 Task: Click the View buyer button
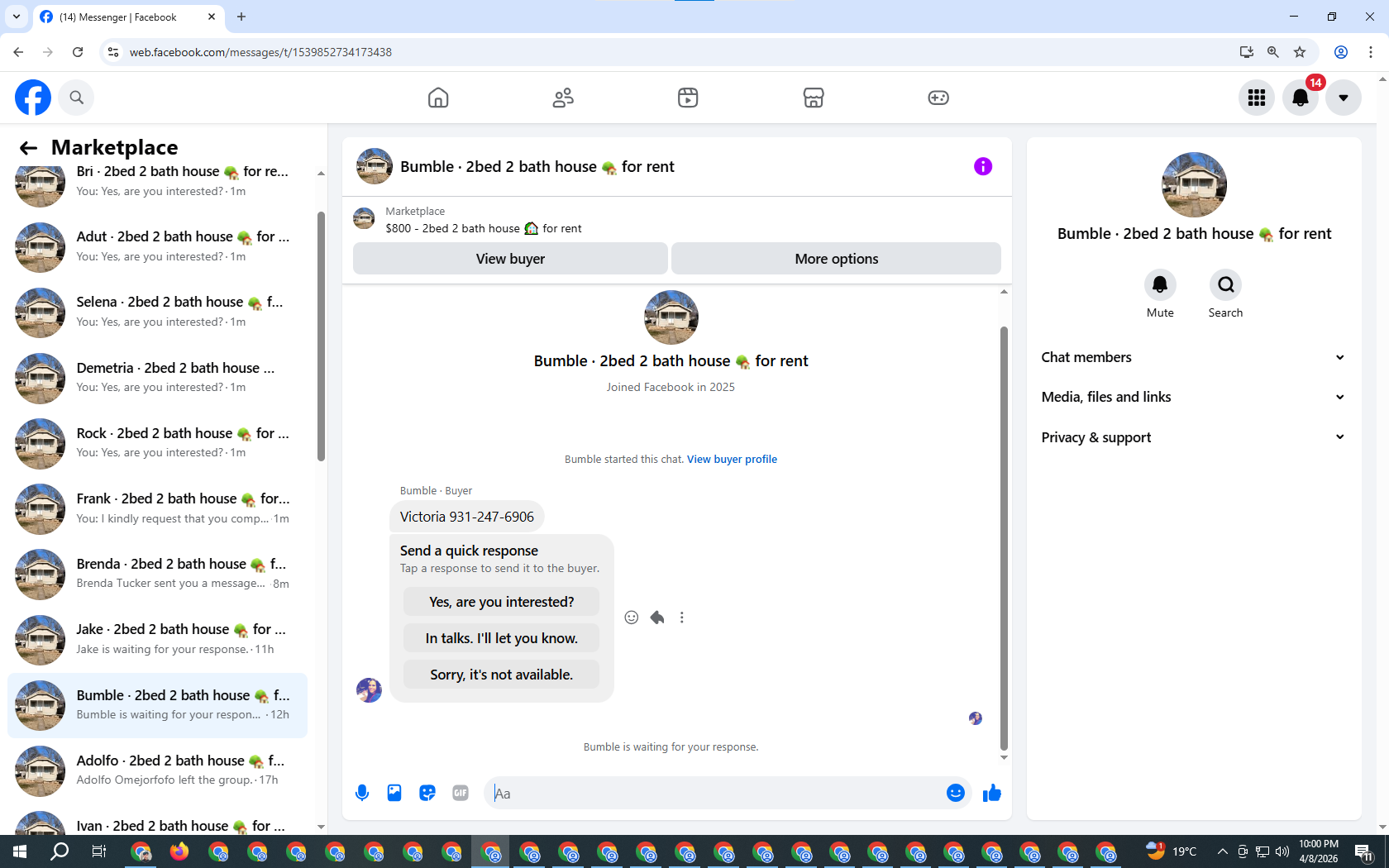click(510, 259)
